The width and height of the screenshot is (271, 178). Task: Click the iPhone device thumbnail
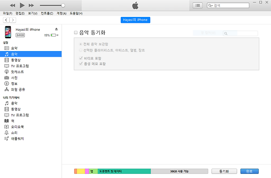(x=8, y=32)
